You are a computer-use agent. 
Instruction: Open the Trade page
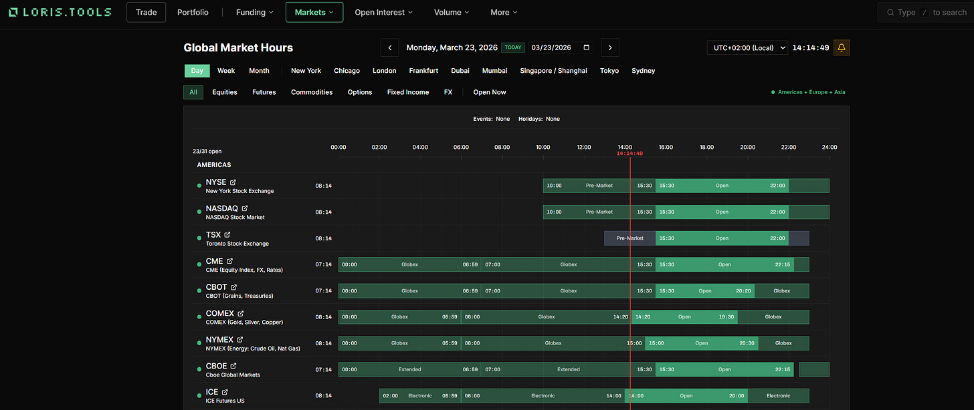(x=146, y=12)
